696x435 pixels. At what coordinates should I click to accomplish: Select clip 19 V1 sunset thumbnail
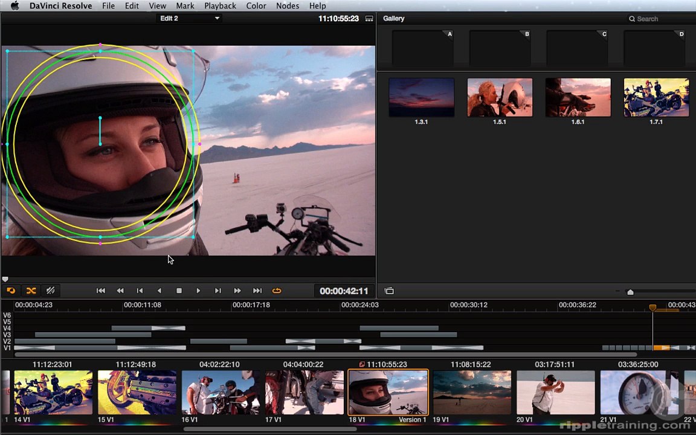[x=472, y=393]
